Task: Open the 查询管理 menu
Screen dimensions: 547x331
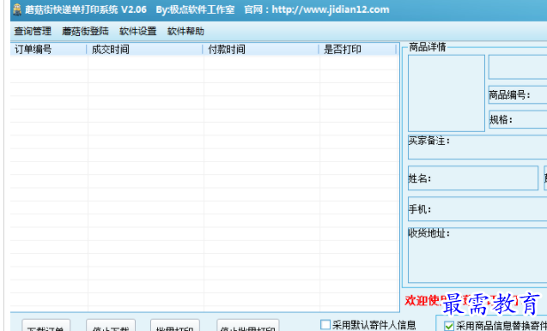Action: tap(33, 31)
